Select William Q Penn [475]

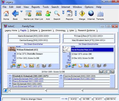[88, 36]
